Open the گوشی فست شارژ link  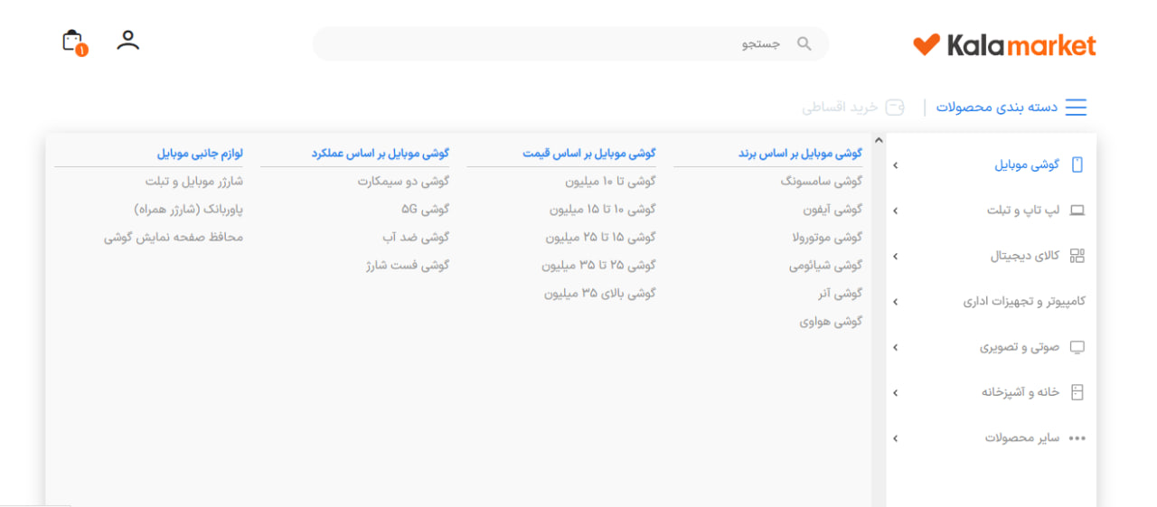point(407,266)
